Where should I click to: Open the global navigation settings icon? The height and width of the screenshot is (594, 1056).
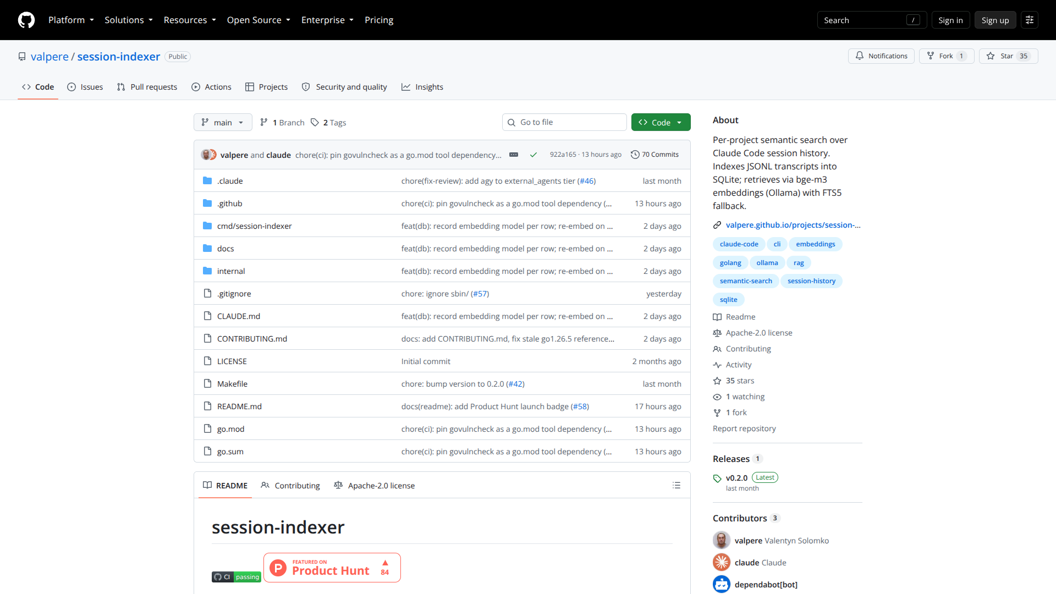click(1030, 20)
